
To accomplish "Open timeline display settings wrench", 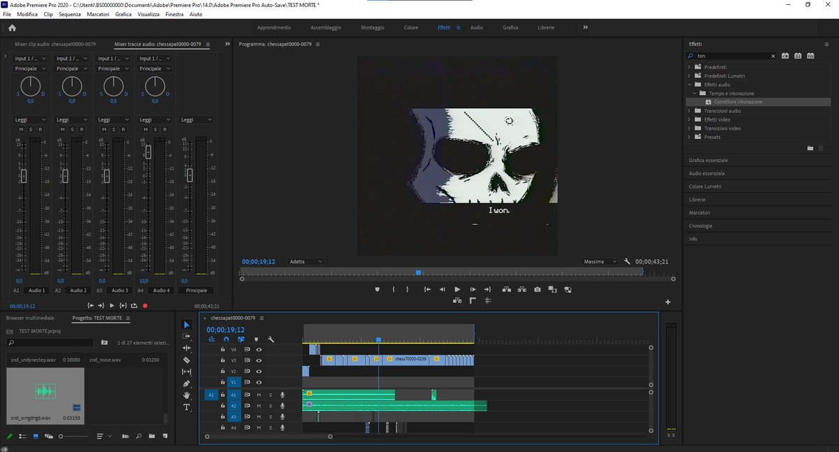I will pyautogui.click(x=271, y=340).
